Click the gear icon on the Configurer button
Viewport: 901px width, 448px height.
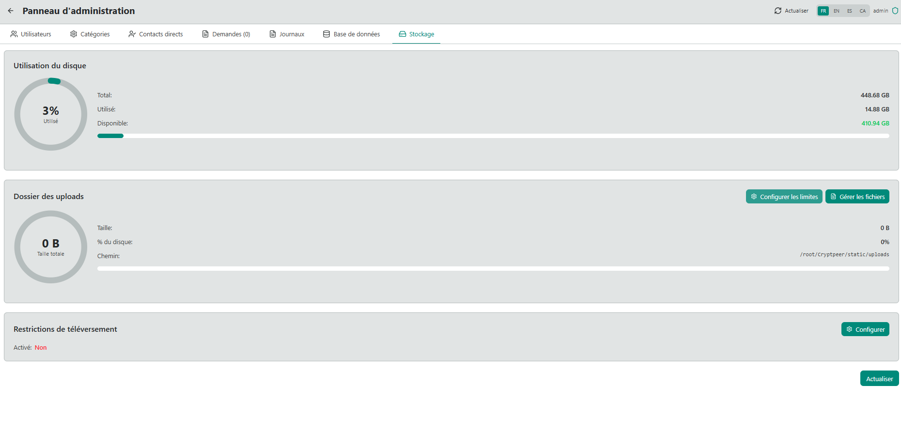849,329
